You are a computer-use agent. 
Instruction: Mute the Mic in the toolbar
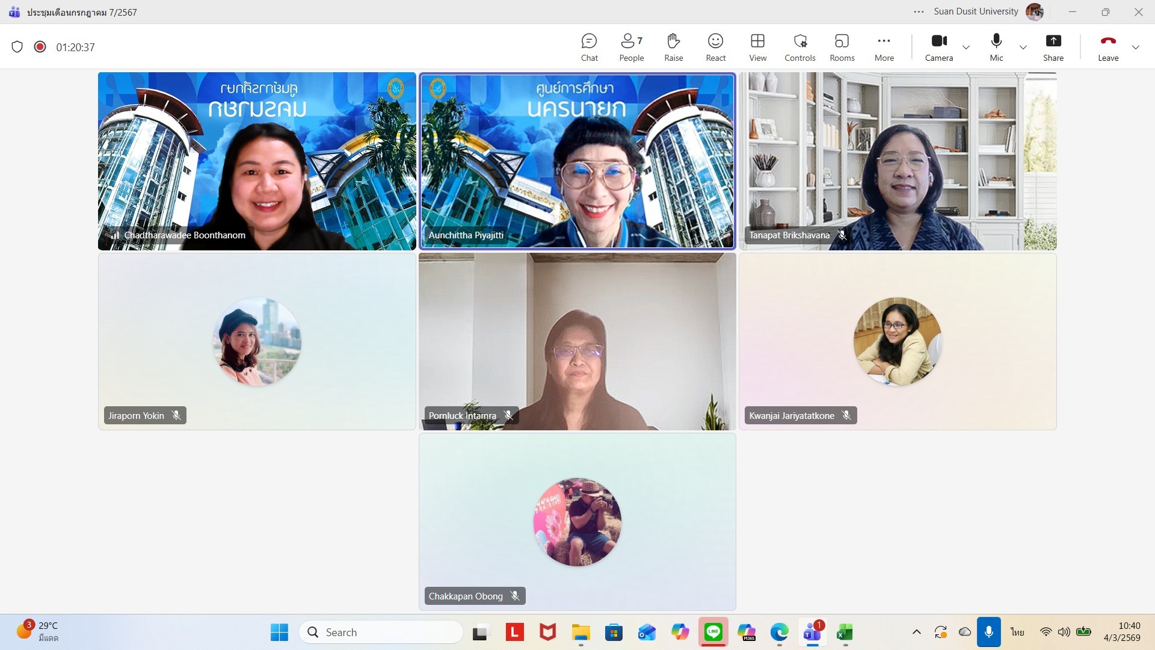(x=996, y=47)
